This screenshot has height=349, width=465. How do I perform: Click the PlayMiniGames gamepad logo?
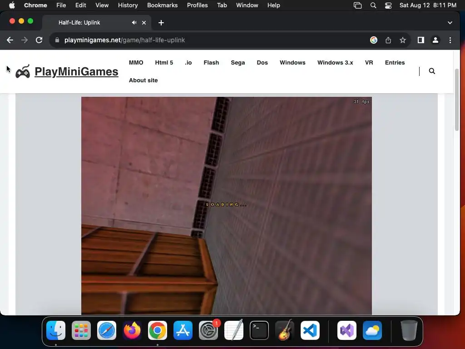(x=23, y=71)
